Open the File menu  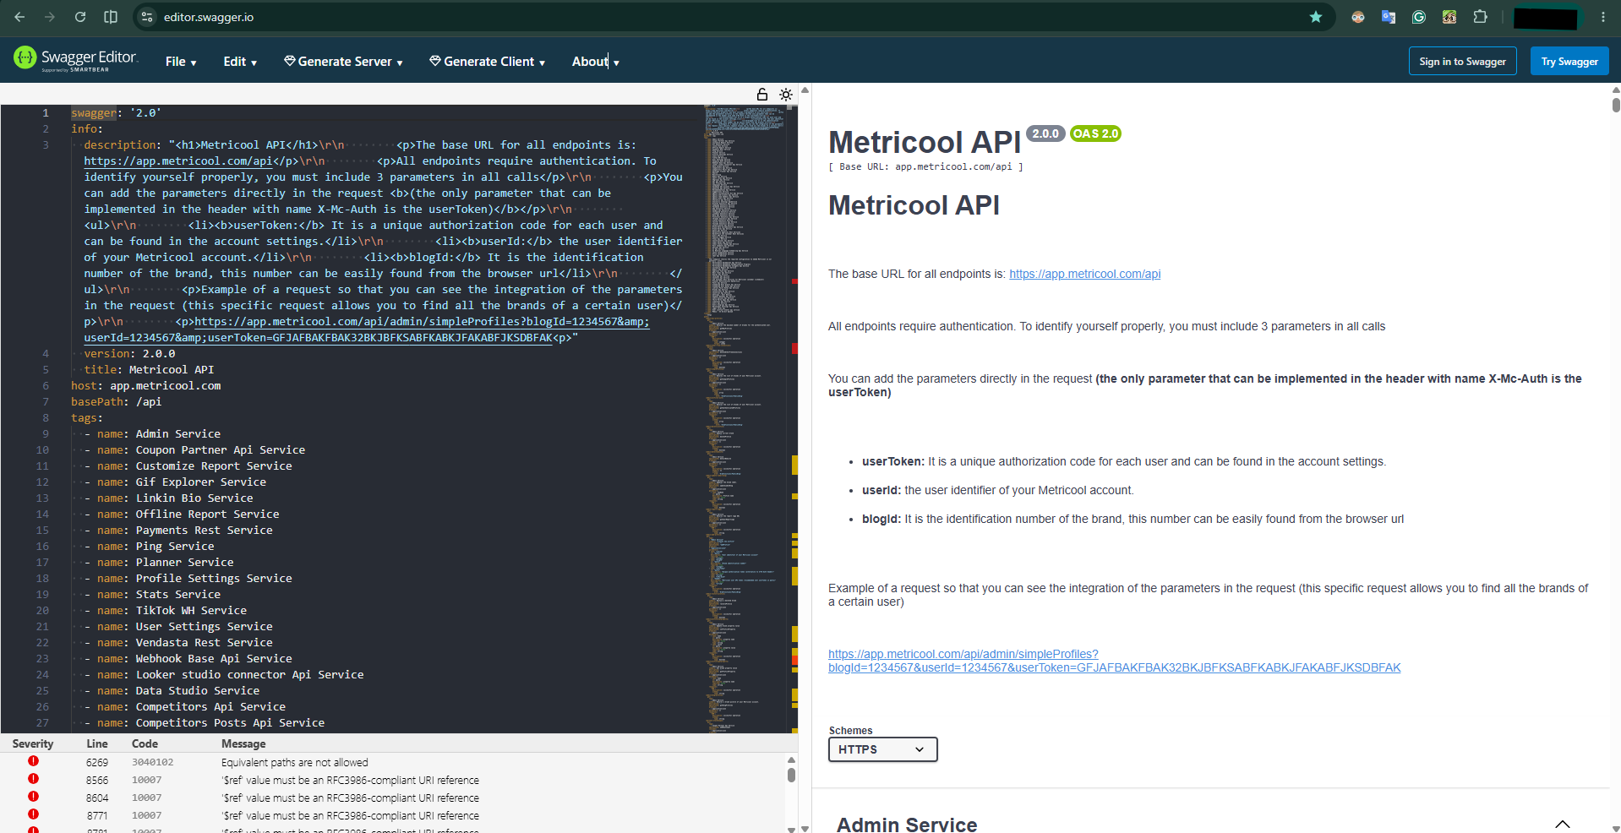pyautogui.click(x=181, y=62)
